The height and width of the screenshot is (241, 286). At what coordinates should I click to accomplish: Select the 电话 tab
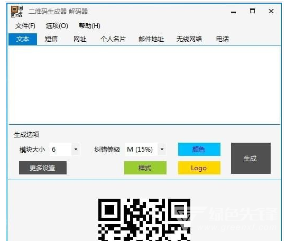click(x=223, y=39)
